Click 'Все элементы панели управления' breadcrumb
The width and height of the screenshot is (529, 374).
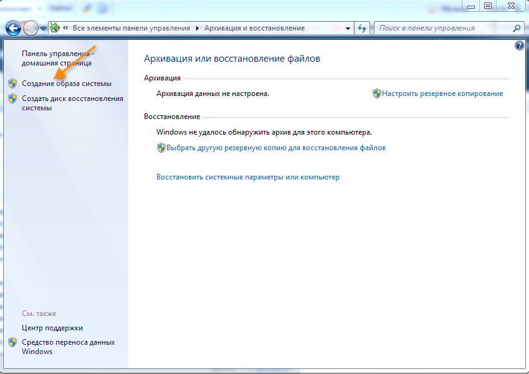point(131,28)
